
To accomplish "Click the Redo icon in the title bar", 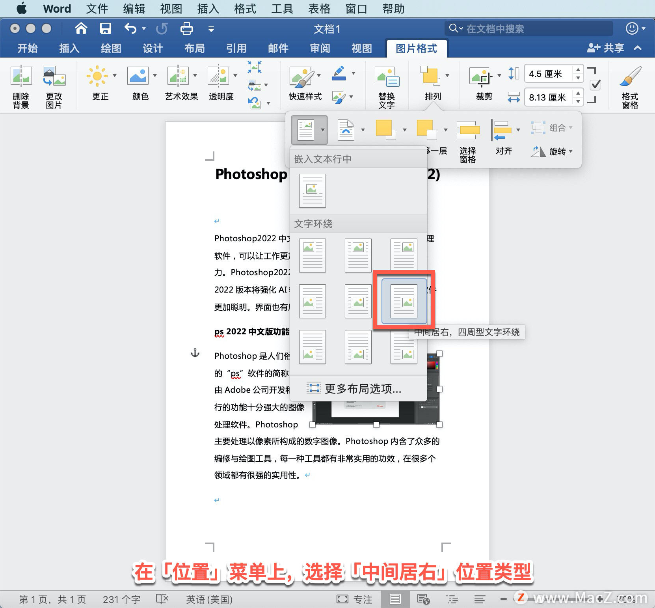I will 162,28.
